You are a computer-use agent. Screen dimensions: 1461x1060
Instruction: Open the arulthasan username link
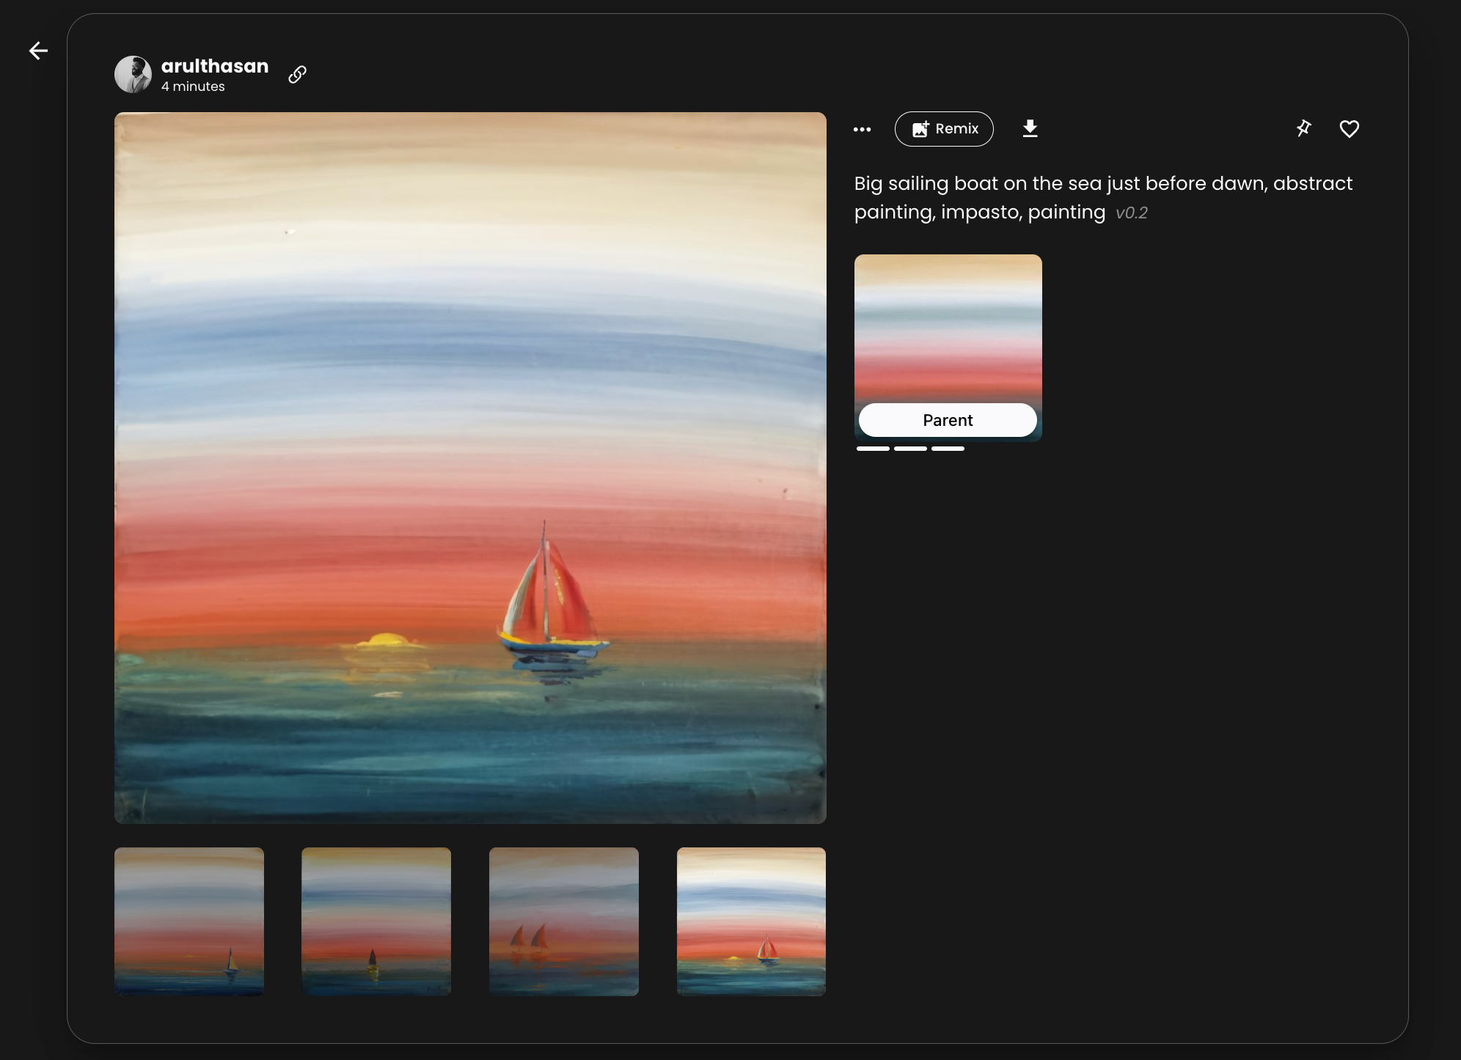[x=215, y=66]
